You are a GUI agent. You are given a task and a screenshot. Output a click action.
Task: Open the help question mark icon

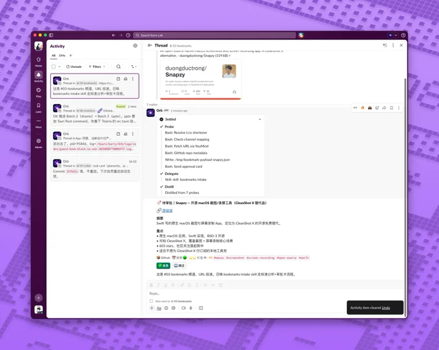pos(403,36)
